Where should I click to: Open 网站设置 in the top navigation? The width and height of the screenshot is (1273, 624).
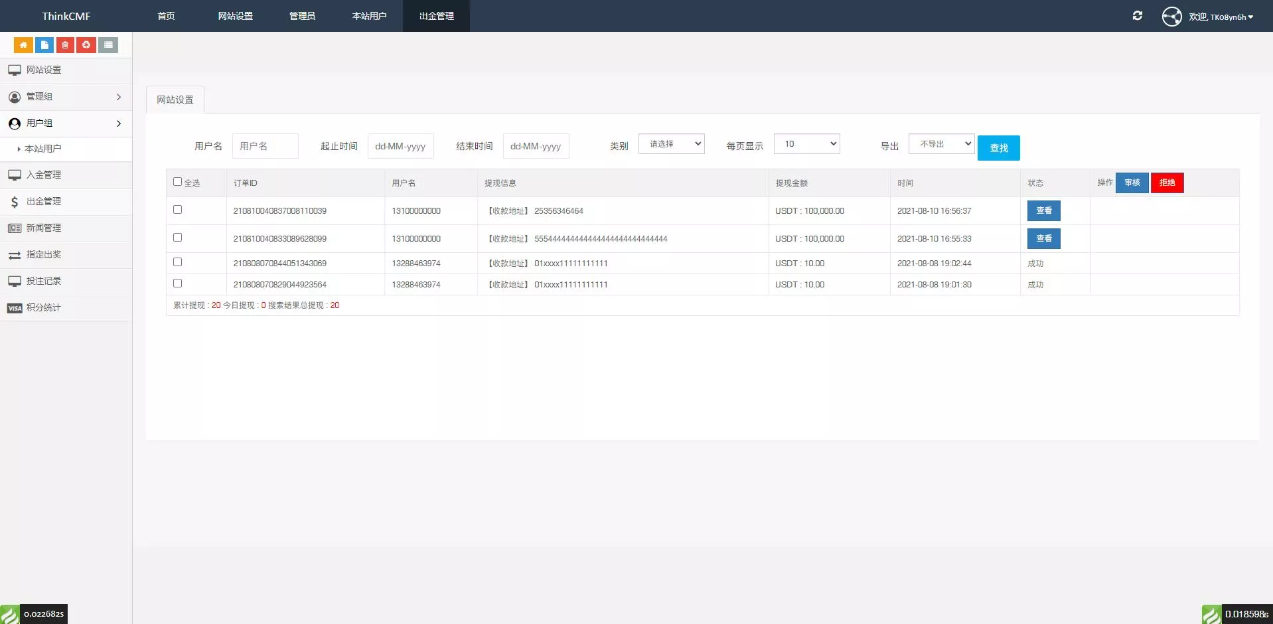tap(235, 16)
